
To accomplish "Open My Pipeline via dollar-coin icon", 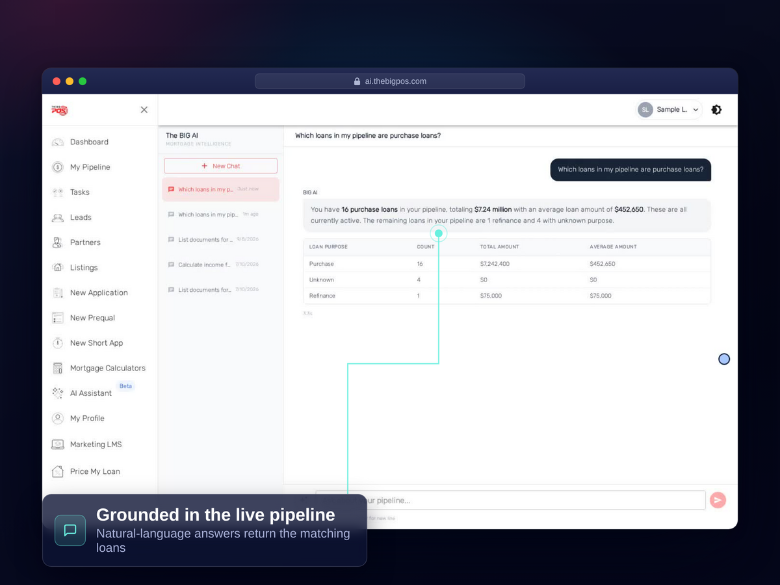I will pyautogui.click(x=58, y=167).
